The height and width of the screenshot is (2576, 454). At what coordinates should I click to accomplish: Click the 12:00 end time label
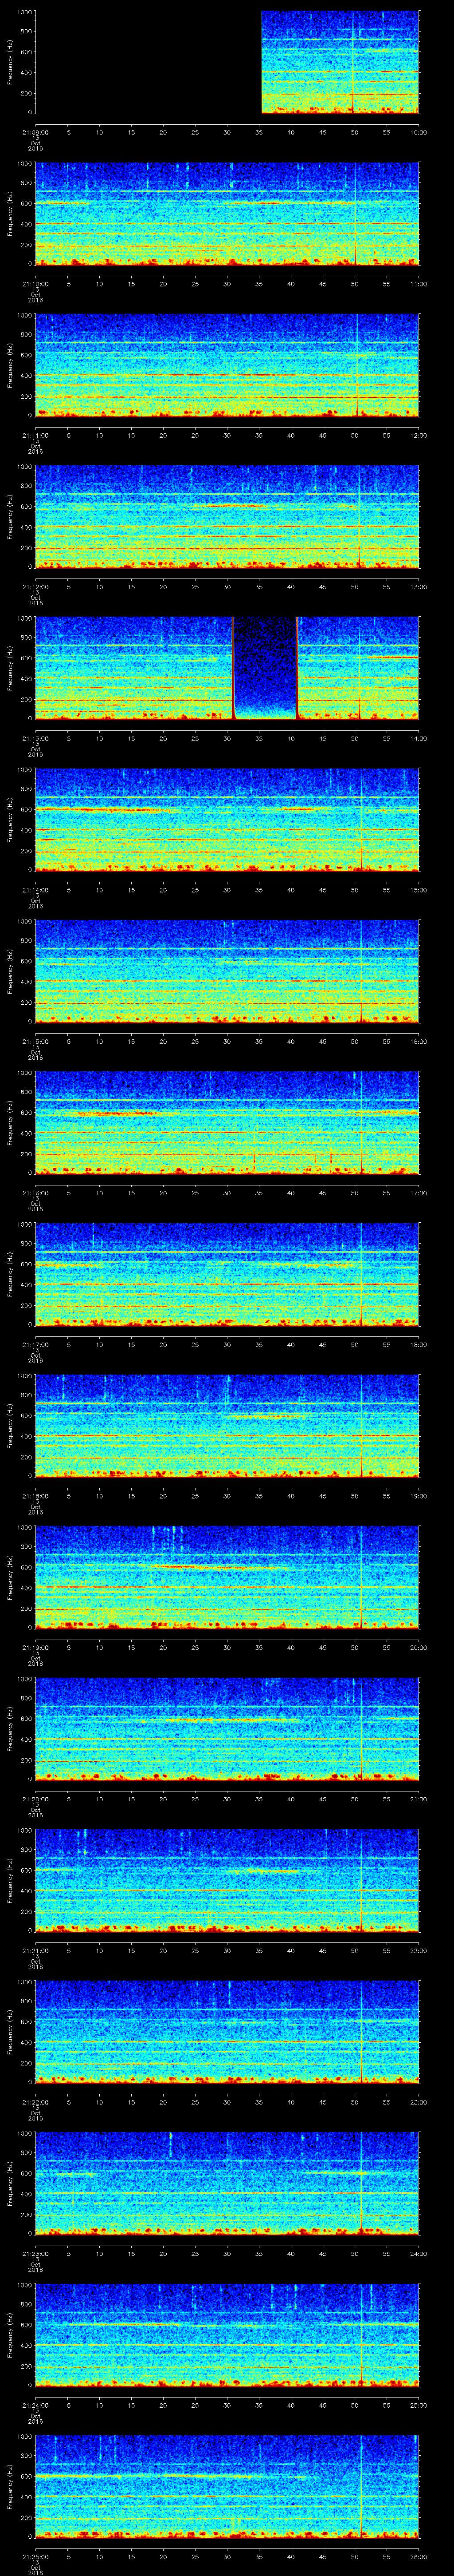tap(419, 435)
